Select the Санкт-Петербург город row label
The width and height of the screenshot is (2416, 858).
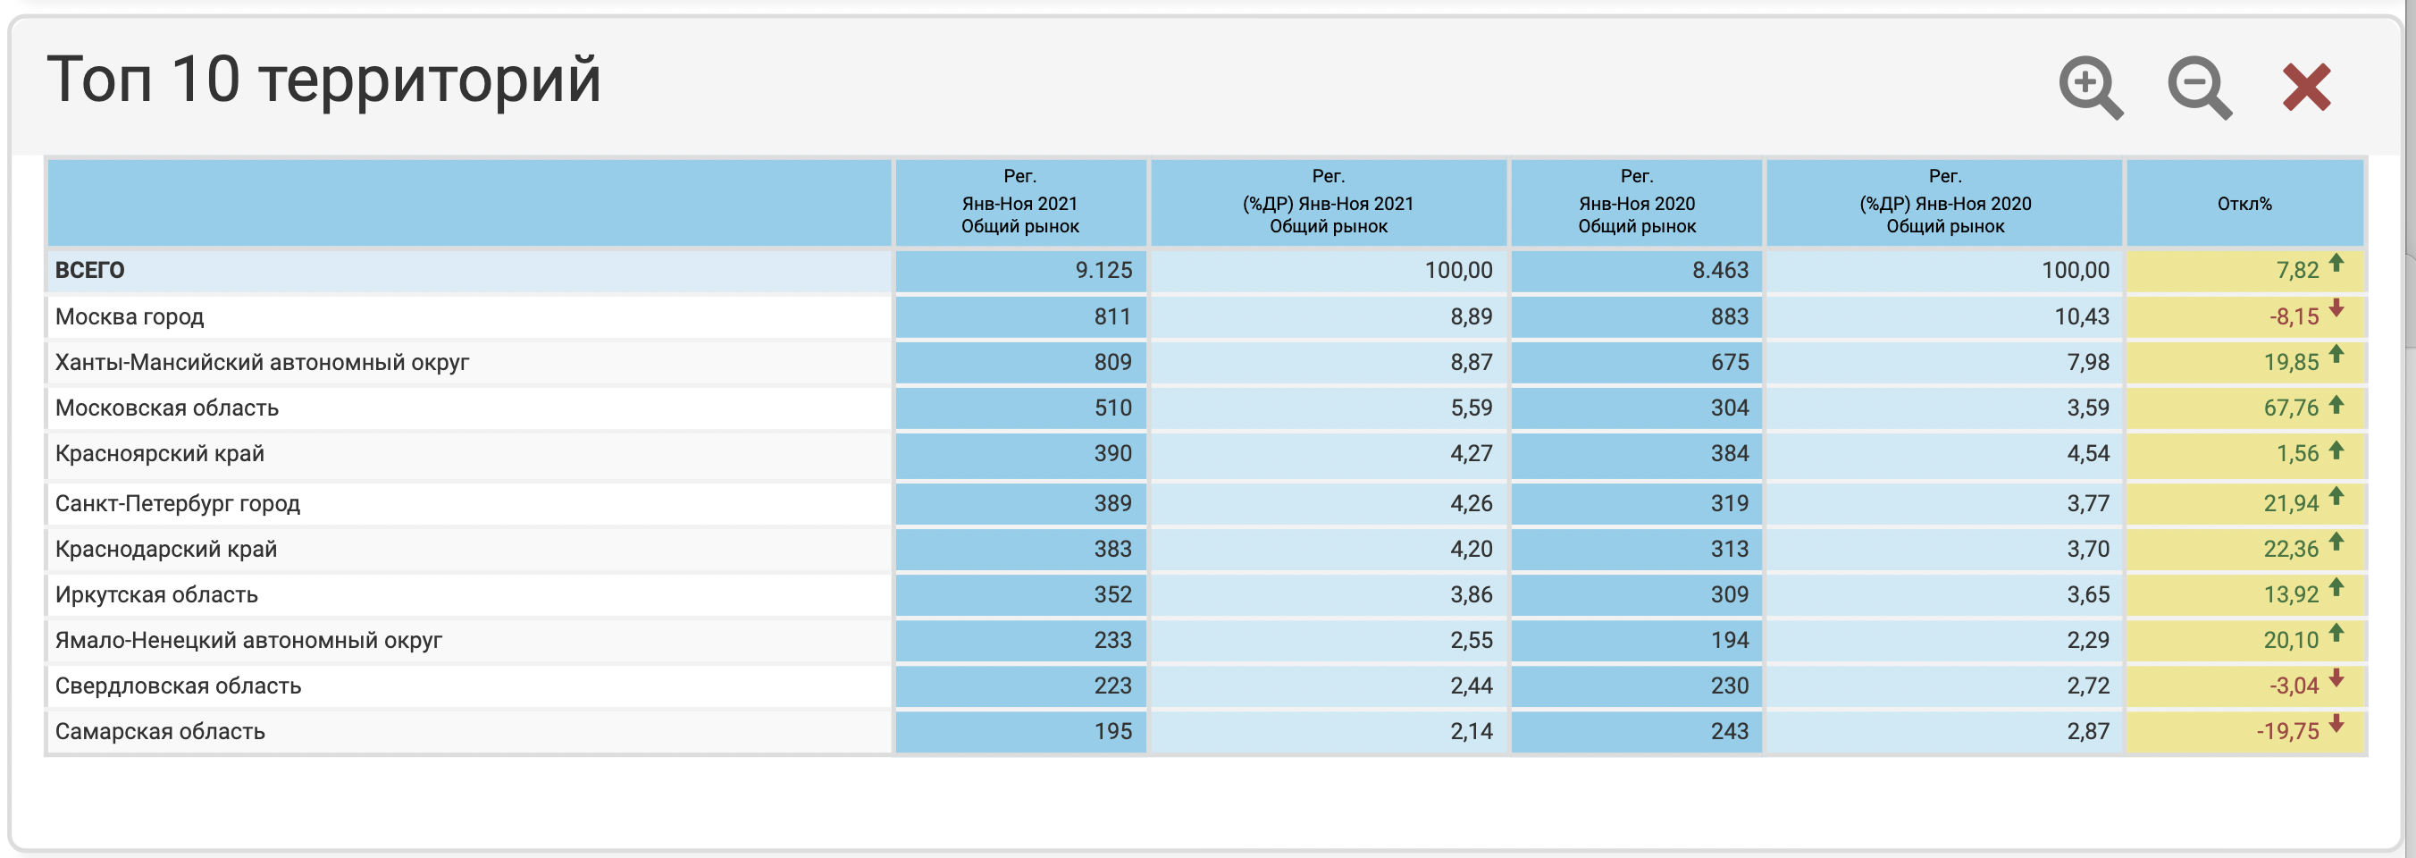click(177, 503)
